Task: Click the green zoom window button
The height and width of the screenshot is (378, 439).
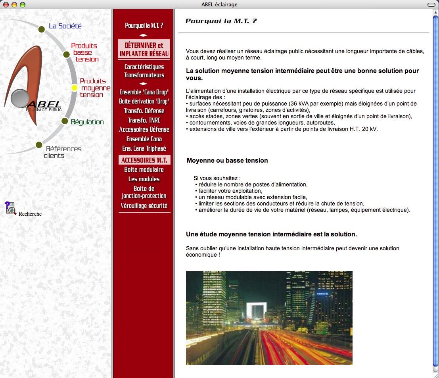Action: point(22,4)
